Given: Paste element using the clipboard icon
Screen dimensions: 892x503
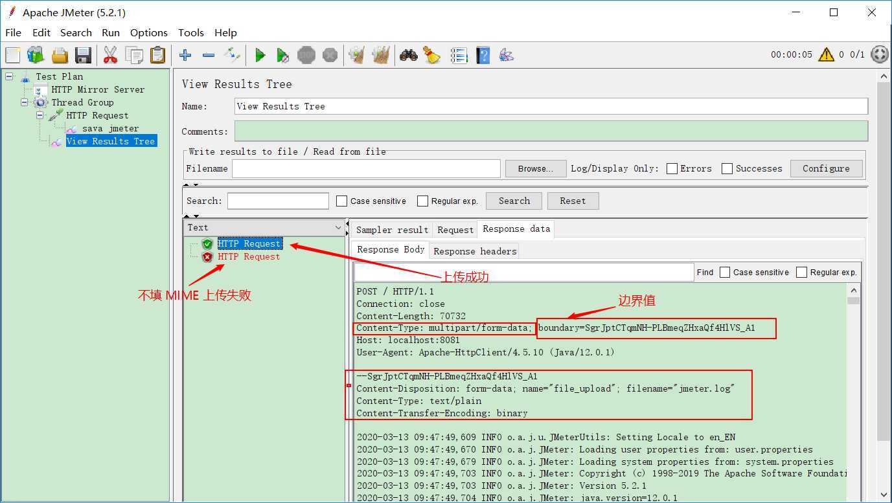Looking at the screenshot, I should 157,55.
